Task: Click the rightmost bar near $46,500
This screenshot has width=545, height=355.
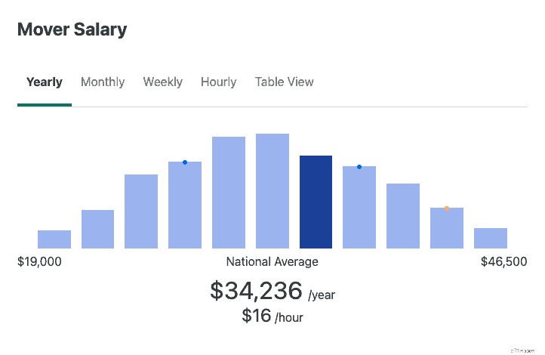Action: [x=491, y=238]
